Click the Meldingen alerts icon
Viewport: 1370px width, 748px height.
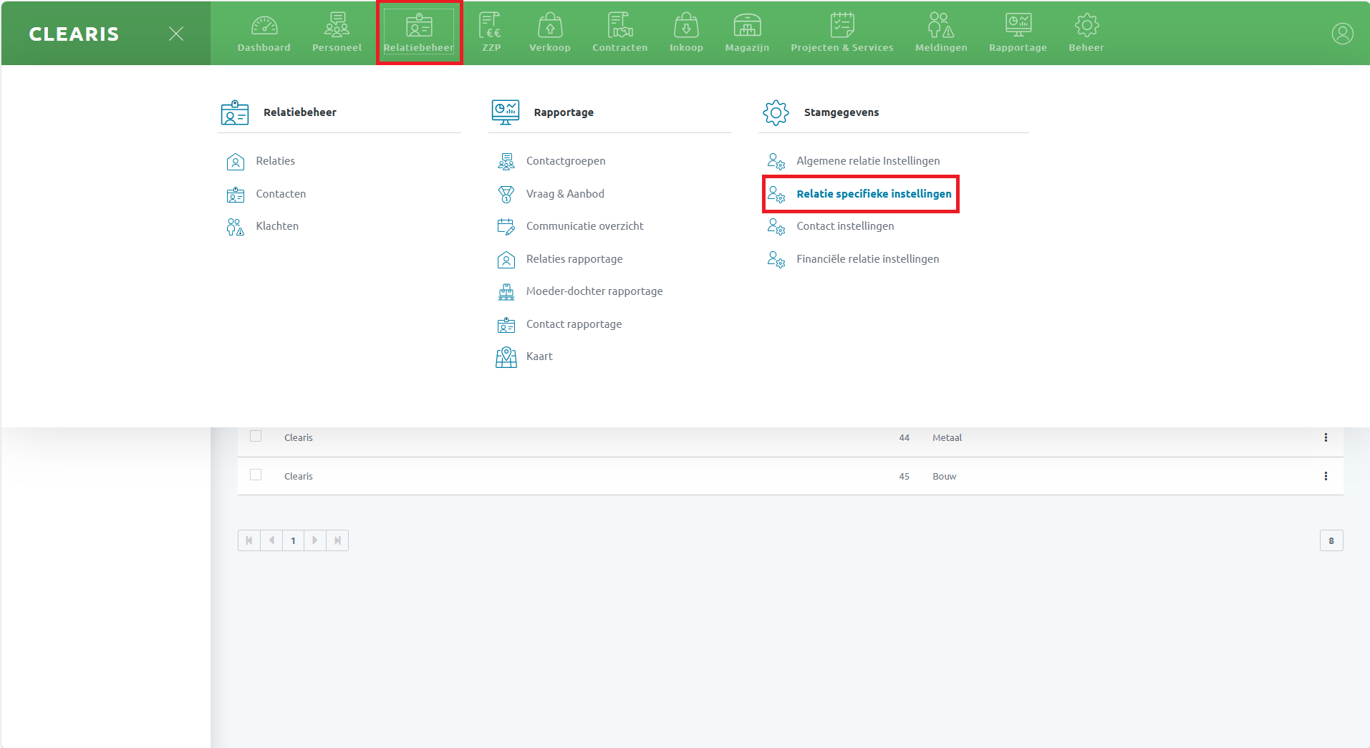(x=940, y=26)
